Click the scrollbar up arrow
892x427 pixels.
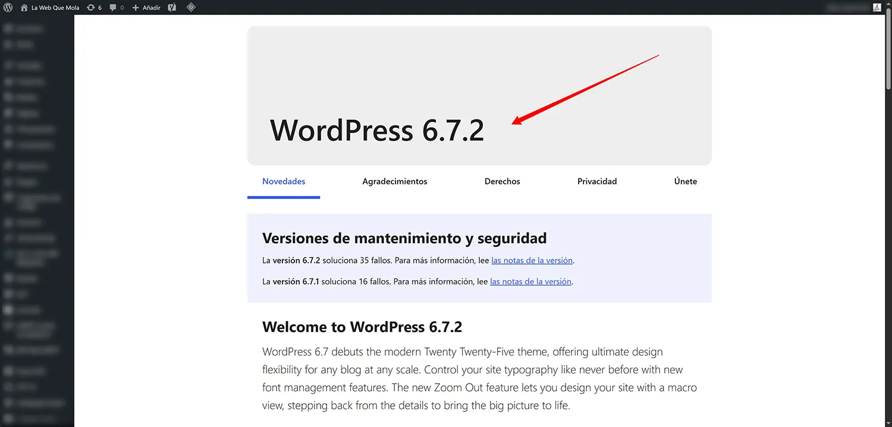(x=888, y=2)
